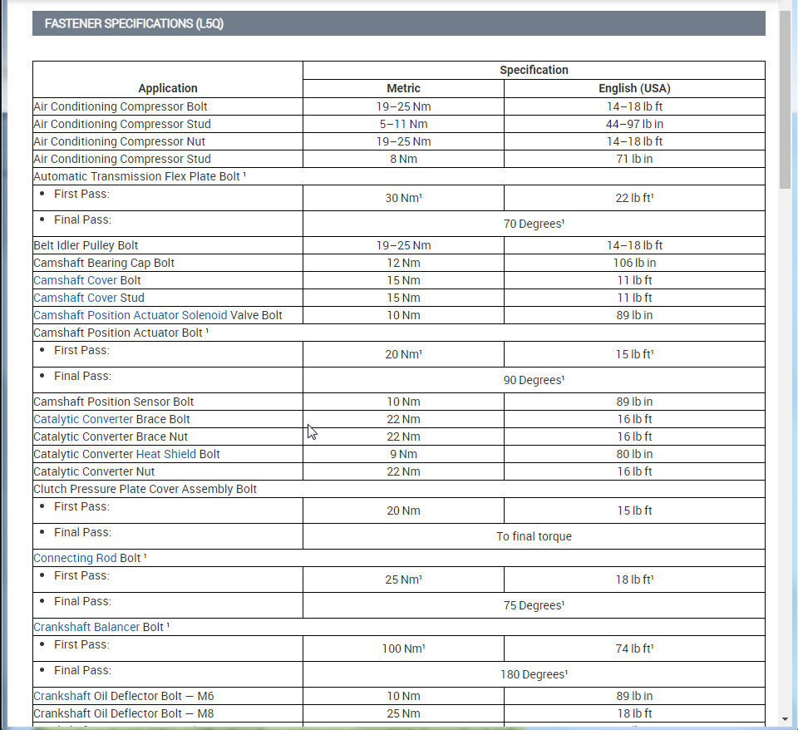Viewport: 798px width, 730px height.
Task: Select the 22 lb ft first pass value
Action: (634, 198)
